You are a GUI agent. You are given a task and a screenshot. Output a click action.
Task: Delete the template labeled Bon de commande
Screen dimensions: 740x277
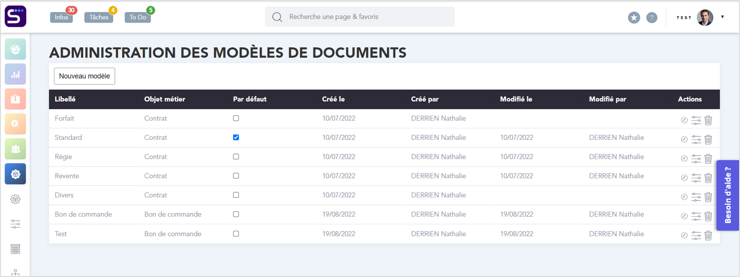(708, 216)
